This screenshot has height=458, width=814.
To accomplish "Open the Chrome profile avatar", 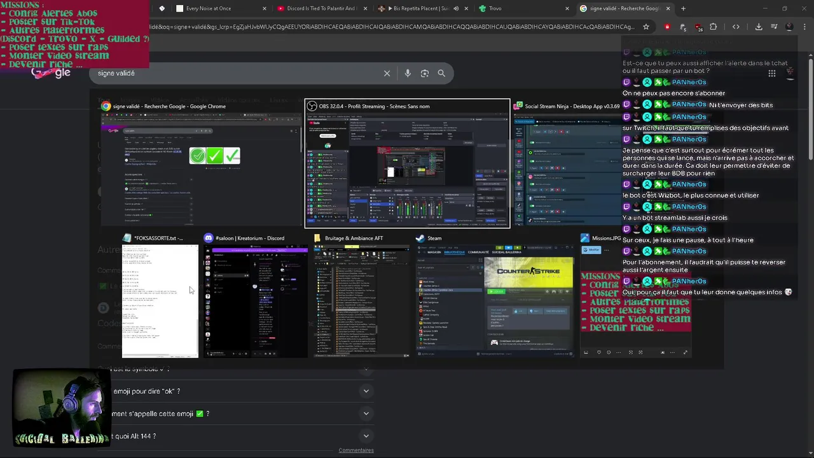I will click(789, 27).
